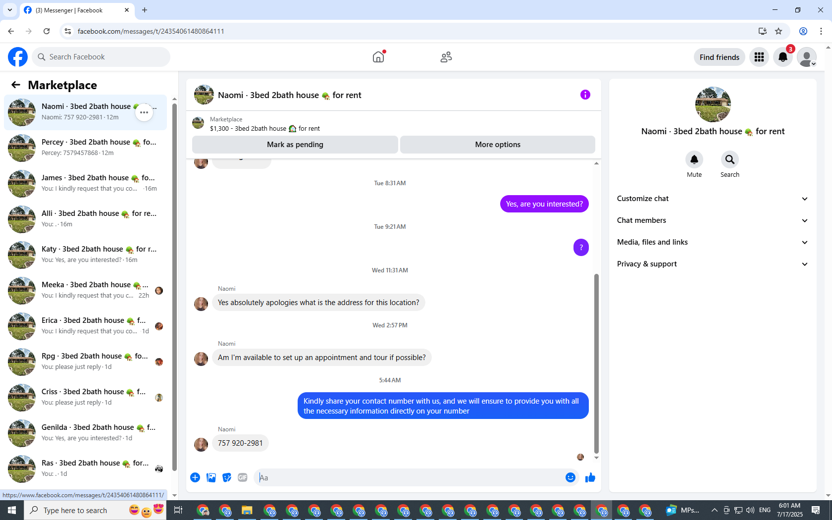Image resolution: width=832 pixels, height=520 pixels.
Task: Open the Friends icon in top navigation
Action: pos(446,57)
